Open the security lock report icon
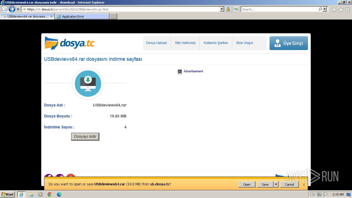352x198 pixels. (x=228, y=9)
